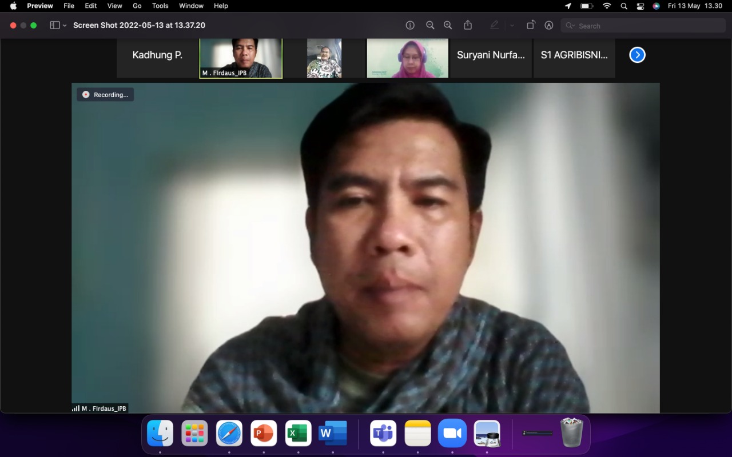Screen dimensions: 732x457
Task: Open the Highlight pencil tool
Action: [494, 25]
